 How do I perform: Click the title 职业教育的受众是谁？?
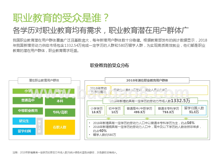(x=61, y=18)
